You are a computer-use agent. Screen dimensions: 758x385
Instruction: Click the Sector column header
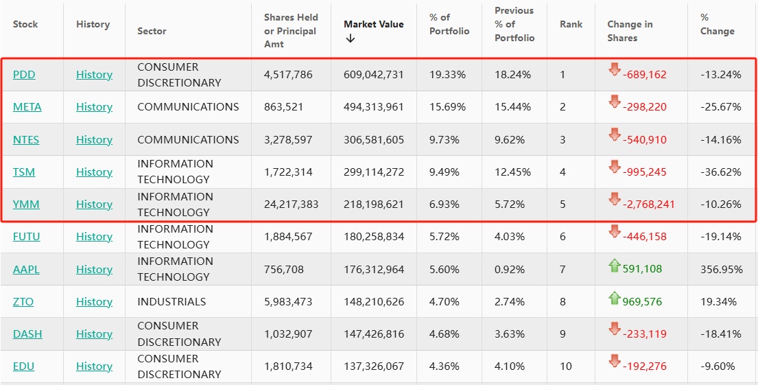coord(152,31)
